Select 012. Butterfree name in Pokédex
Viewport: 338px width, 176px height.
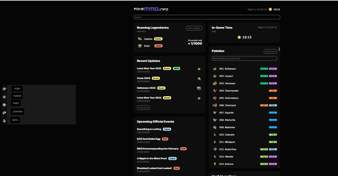pyautogui.click(x=227, y=149)
